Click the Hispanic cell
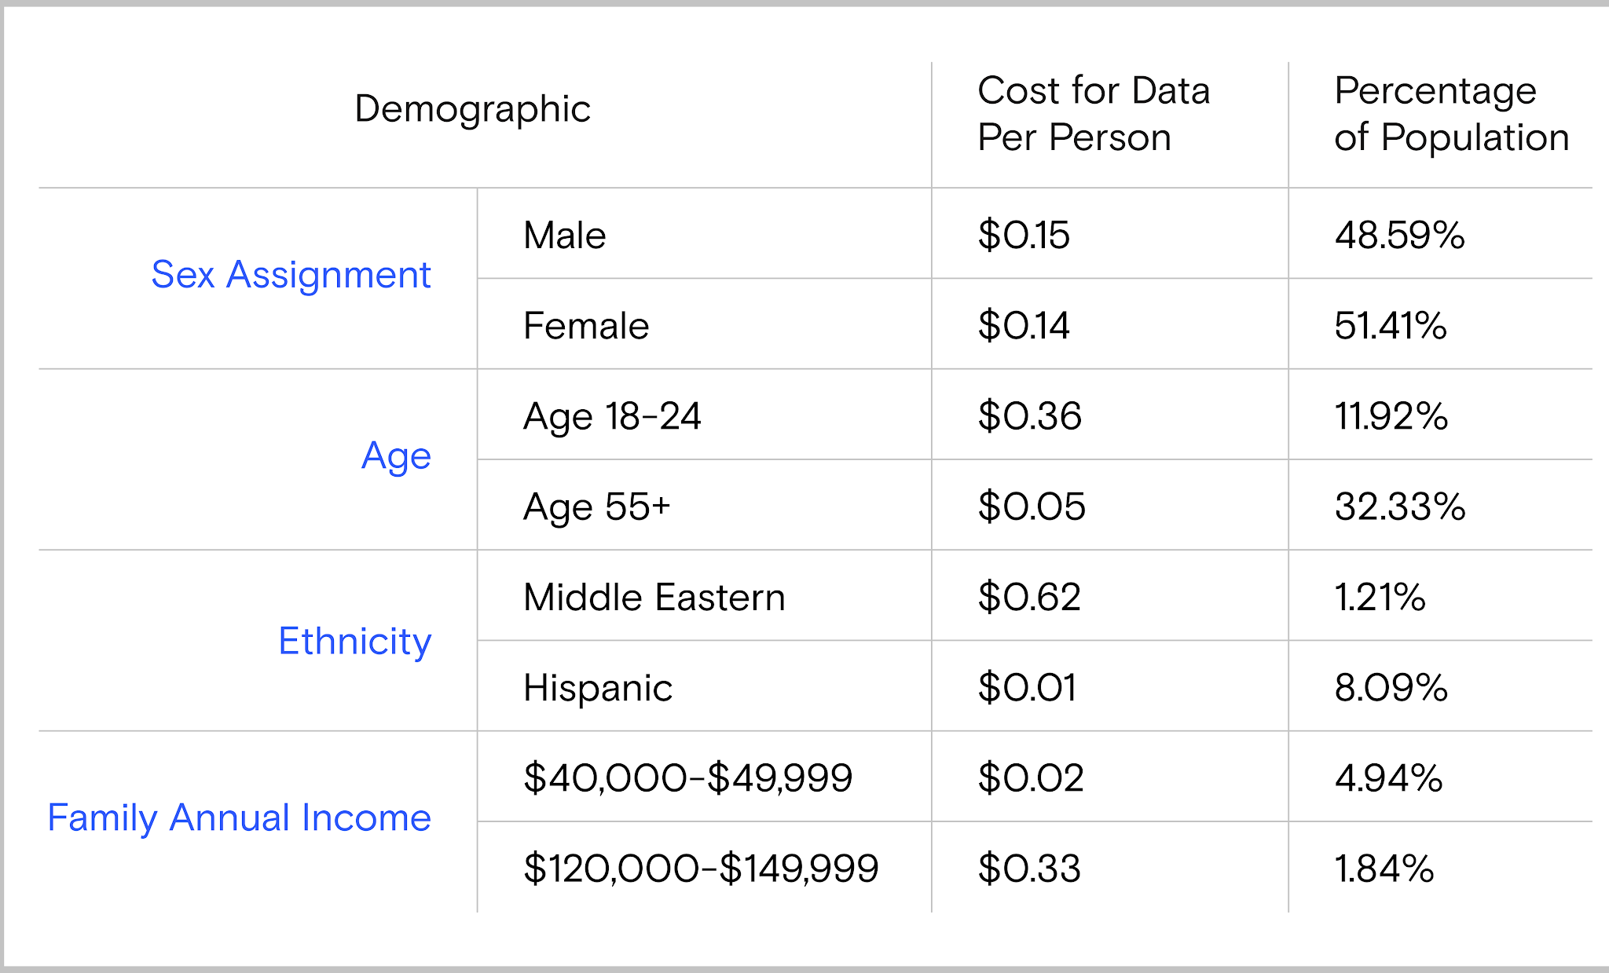The height and width of the screenshot is (973, 1609). (x=598, y=688)
